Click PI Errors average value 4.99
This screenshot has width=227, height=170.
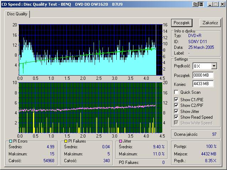tap(51, 146)
